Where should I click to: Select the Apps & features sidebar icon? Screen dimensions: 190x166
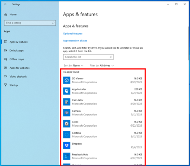click(x=5, y=42)
